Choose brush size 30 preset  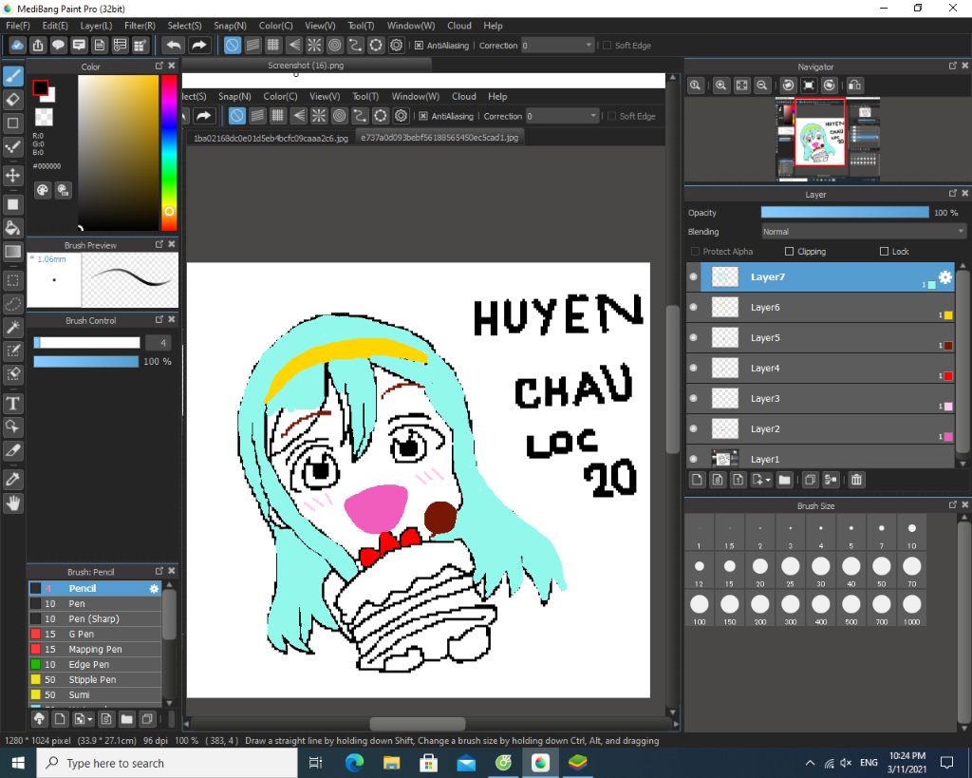821,570
